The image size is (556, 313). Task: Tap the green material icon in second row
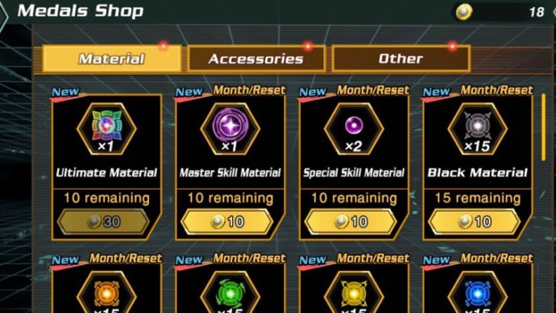click(230, 293)
